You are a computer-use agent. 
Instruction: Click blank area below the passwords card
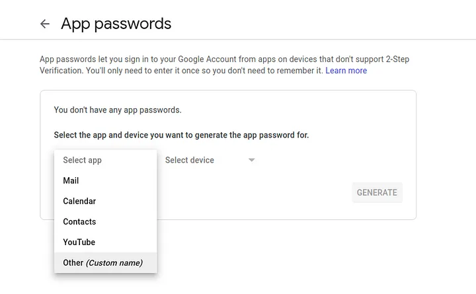[286, 255]
